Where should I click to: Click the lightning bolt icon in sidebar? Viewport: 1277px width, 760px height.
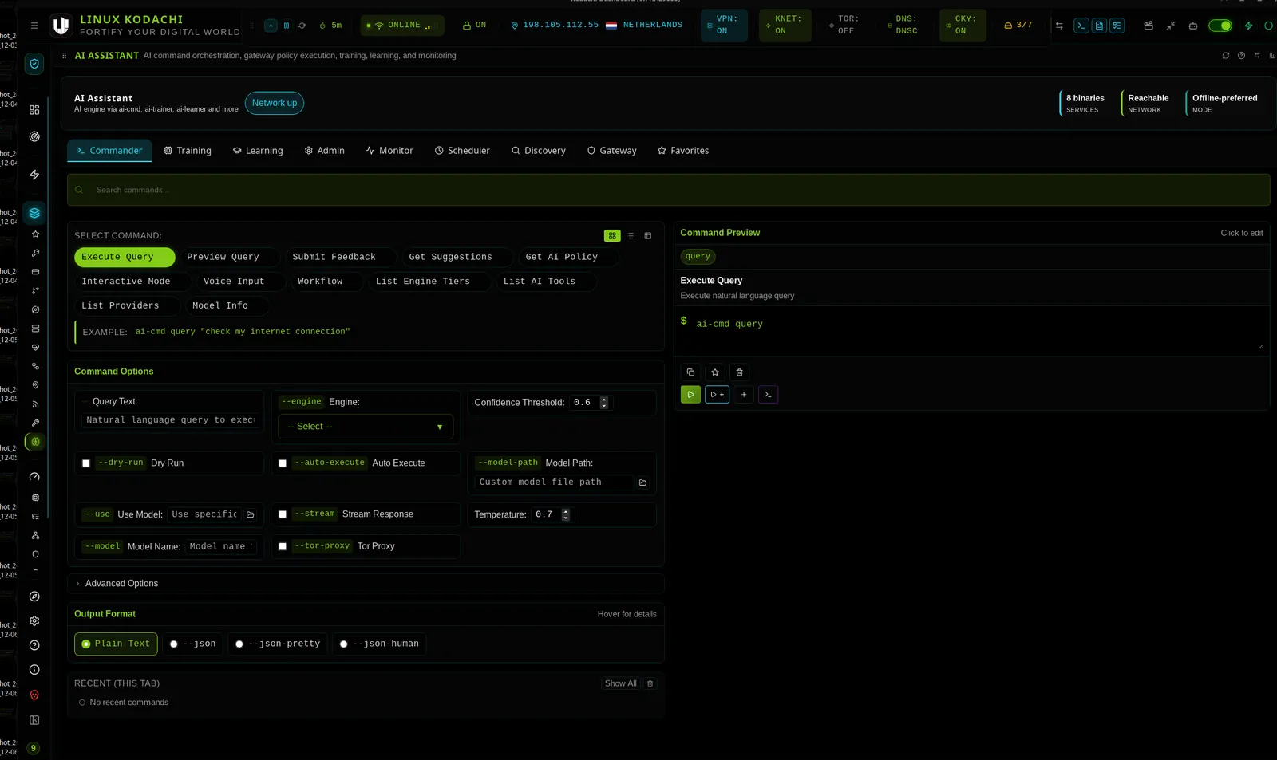tap(34, 175)
